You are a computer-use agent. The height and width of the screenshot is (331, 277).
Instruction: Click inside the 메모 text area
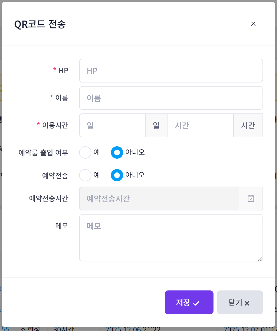(171, 238)
